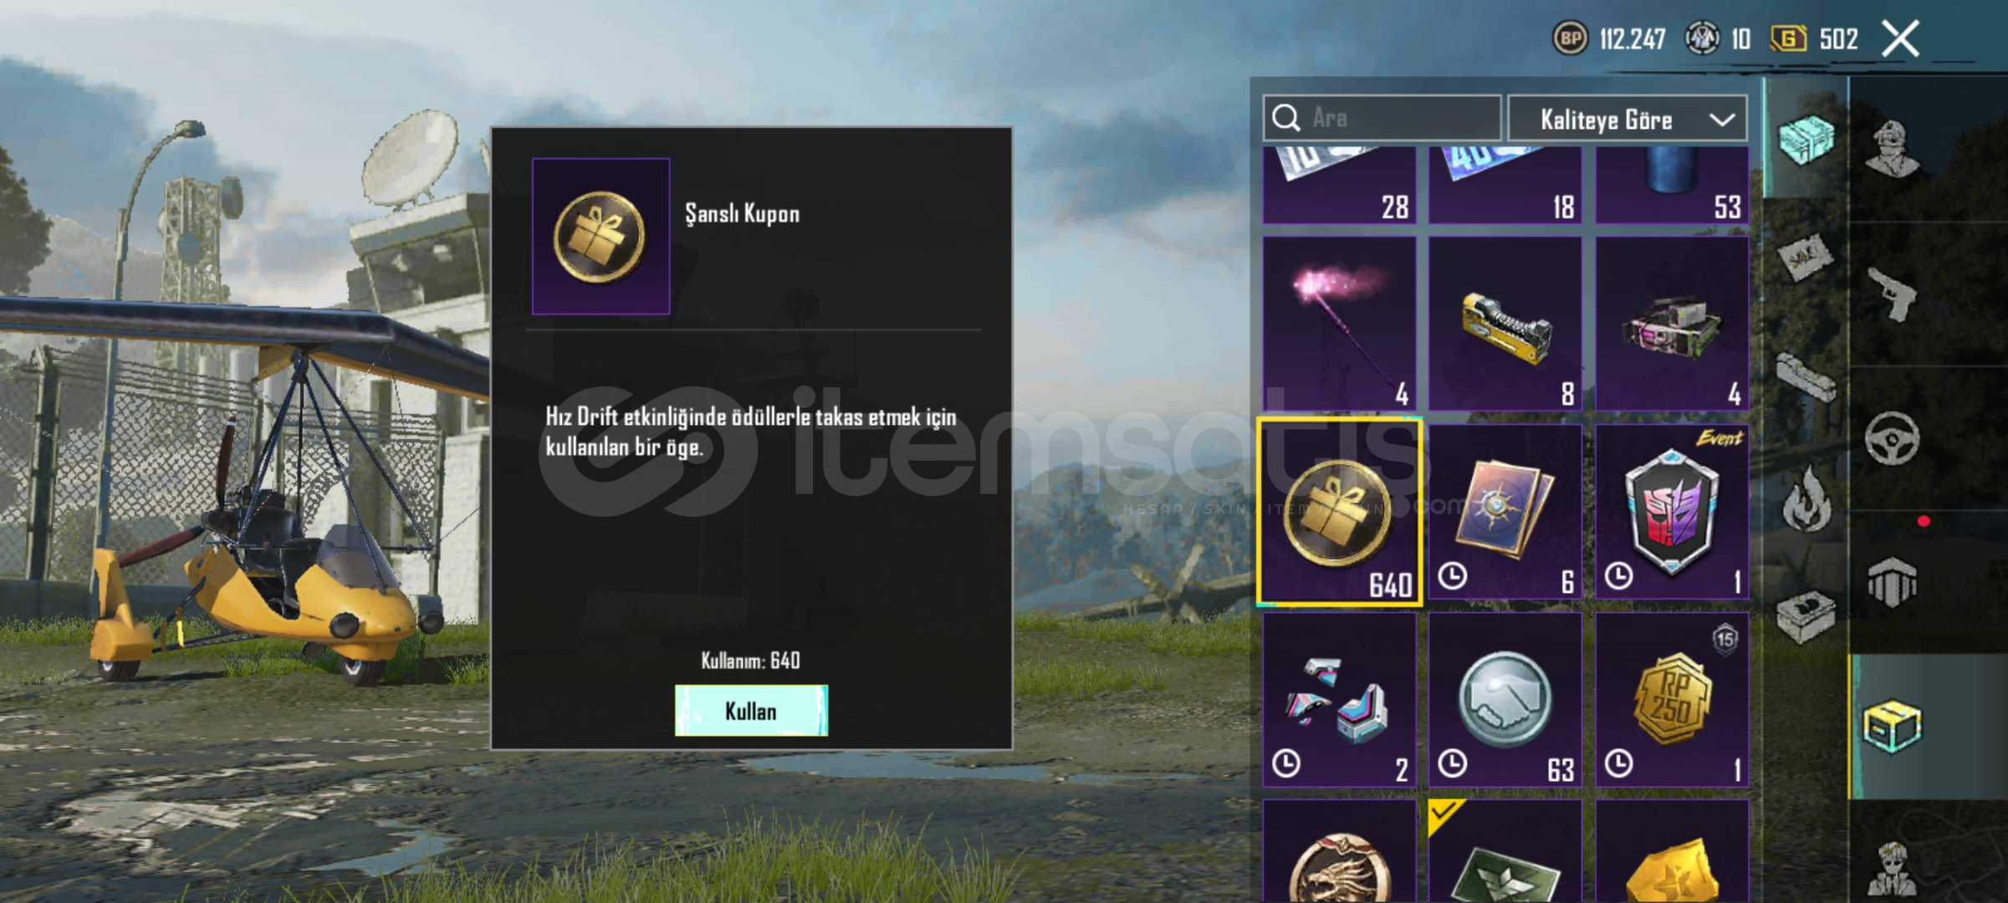
Task: Select the yellow crate item with 8
Action: 1505,324
